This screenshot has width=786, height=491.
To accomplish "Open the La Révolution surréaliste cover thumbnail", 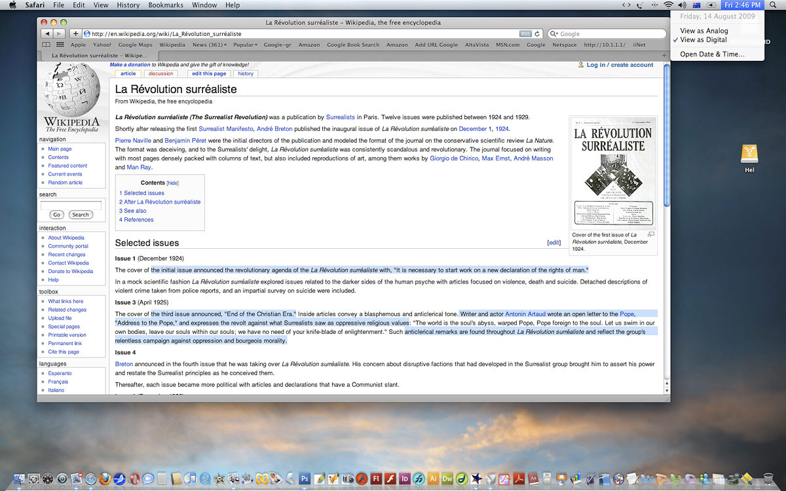I will tap(614, 172).
